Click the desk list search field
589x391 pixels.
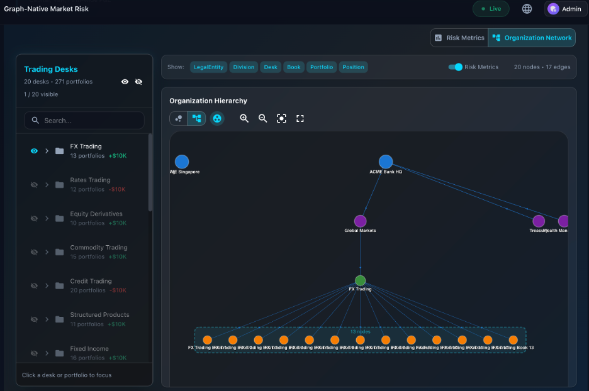point(84,119)
